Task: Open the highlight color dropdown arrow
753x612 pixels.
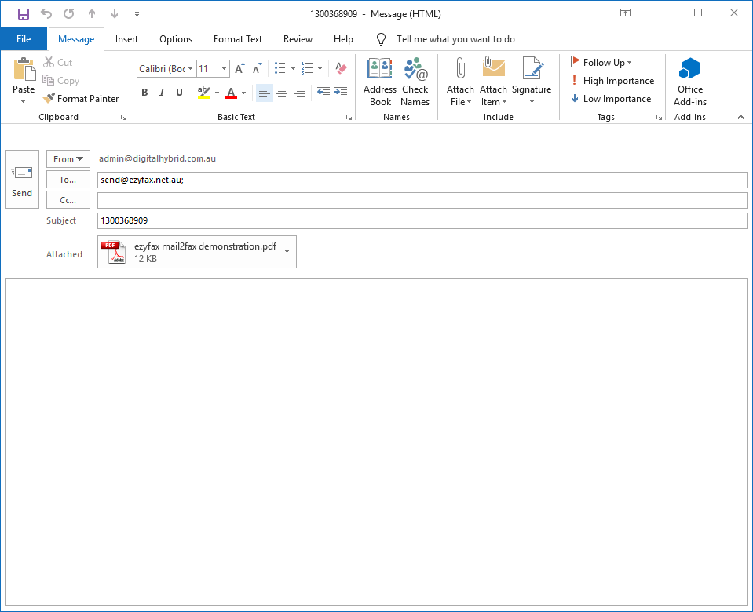Action: tap(217, 93)
